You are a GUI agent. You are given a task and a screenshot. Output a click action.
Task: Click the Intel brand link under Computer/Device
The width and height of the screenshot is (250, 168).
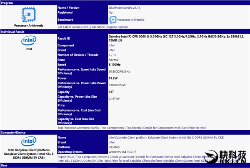111,142
